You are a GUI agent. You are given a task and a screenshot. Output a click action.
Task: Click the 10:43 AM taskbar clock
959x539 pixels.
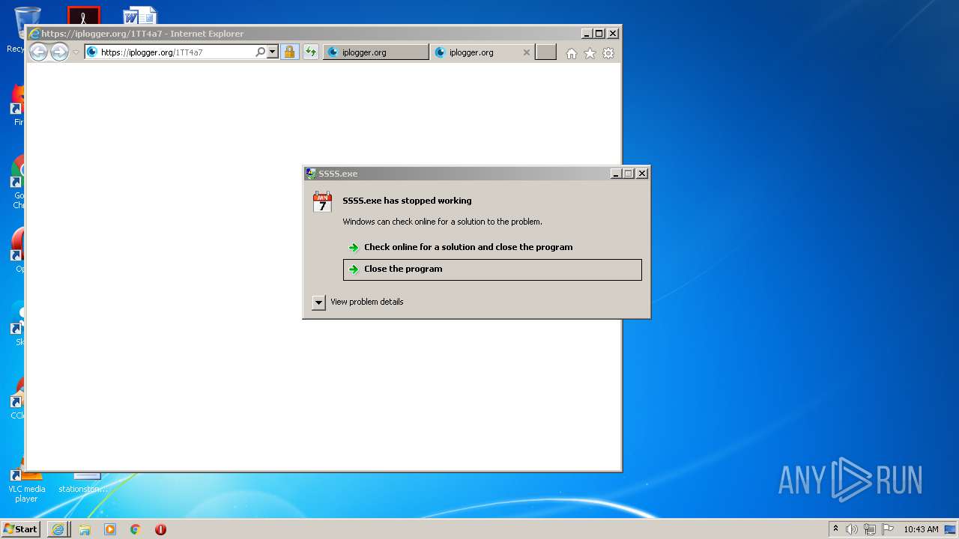tap(921, 529)
